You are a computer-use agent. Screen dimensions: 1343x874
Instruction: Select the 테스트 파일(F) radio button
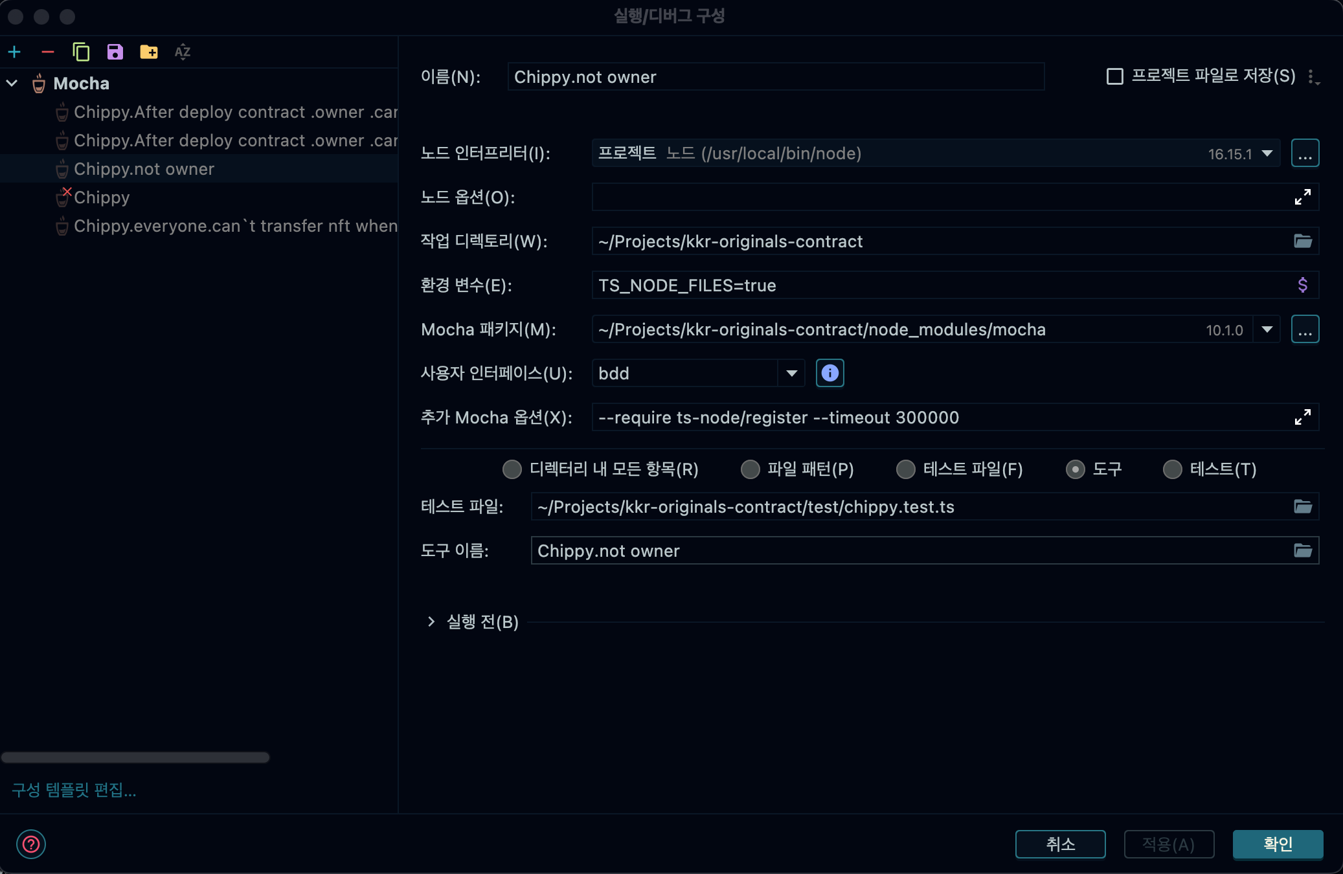pos(906,469)
